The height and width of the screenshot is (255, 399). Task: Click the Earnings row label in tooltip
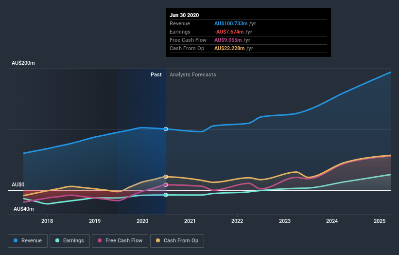pos(180,32)
